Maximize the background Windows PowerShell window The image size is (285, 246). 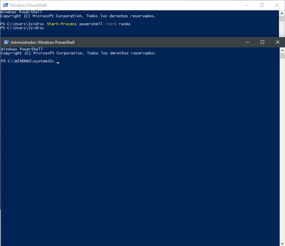[262, 5]
